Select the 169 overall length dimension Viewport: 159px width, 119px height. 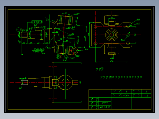pyautogui.click(x=43, y=53)
